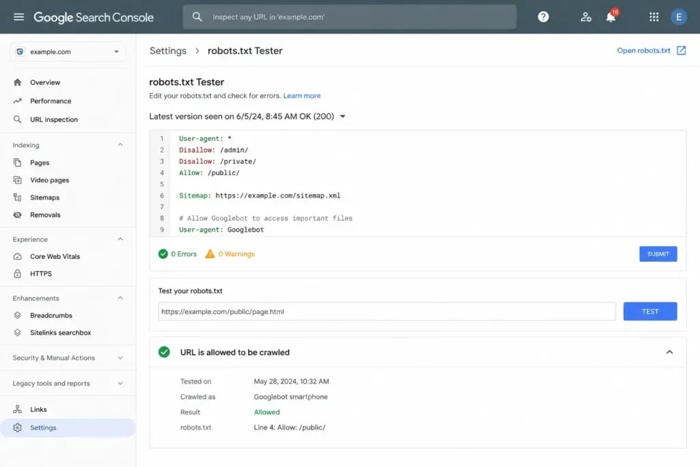The height and width of the screenshot is (467, 700).
Task: Collapse the URL is allowed result panel
Action: pyautogui.click(x=669, y=352)
